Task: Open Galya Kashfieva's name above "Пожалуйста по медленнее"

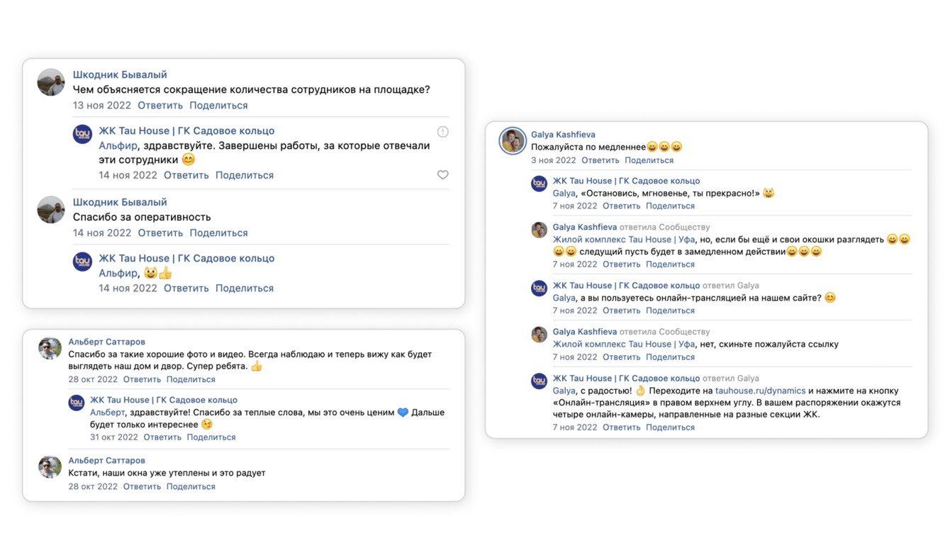Action: point(563,135)
